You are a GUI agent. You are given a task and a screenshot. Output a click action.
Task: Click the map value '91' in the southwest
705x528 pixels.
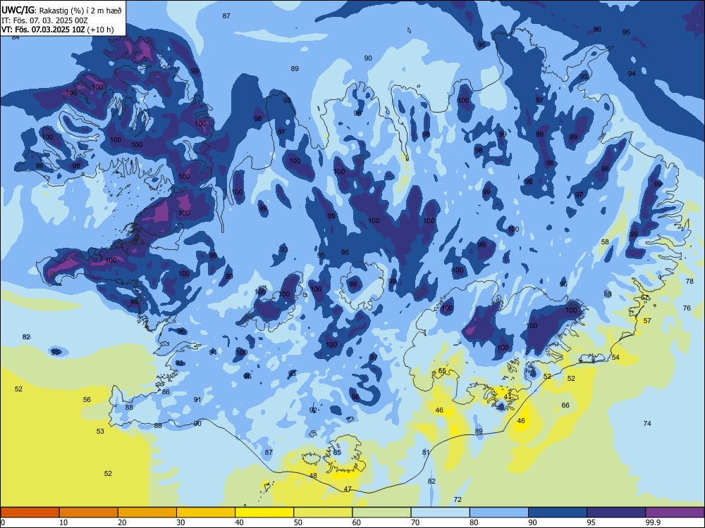click(x=197, y=399)
